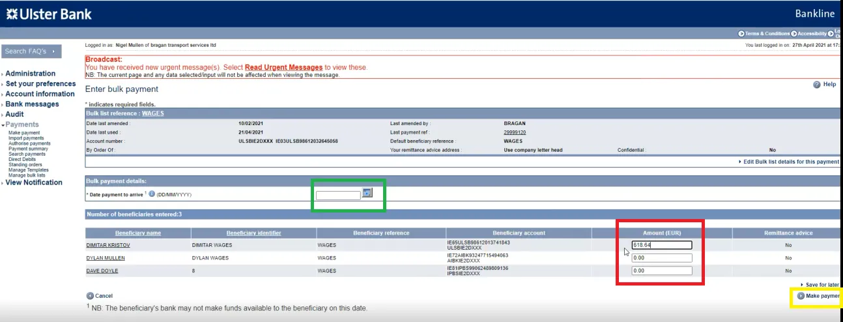
Task: Expand Account information menu
Action: [x=40, y=94]
